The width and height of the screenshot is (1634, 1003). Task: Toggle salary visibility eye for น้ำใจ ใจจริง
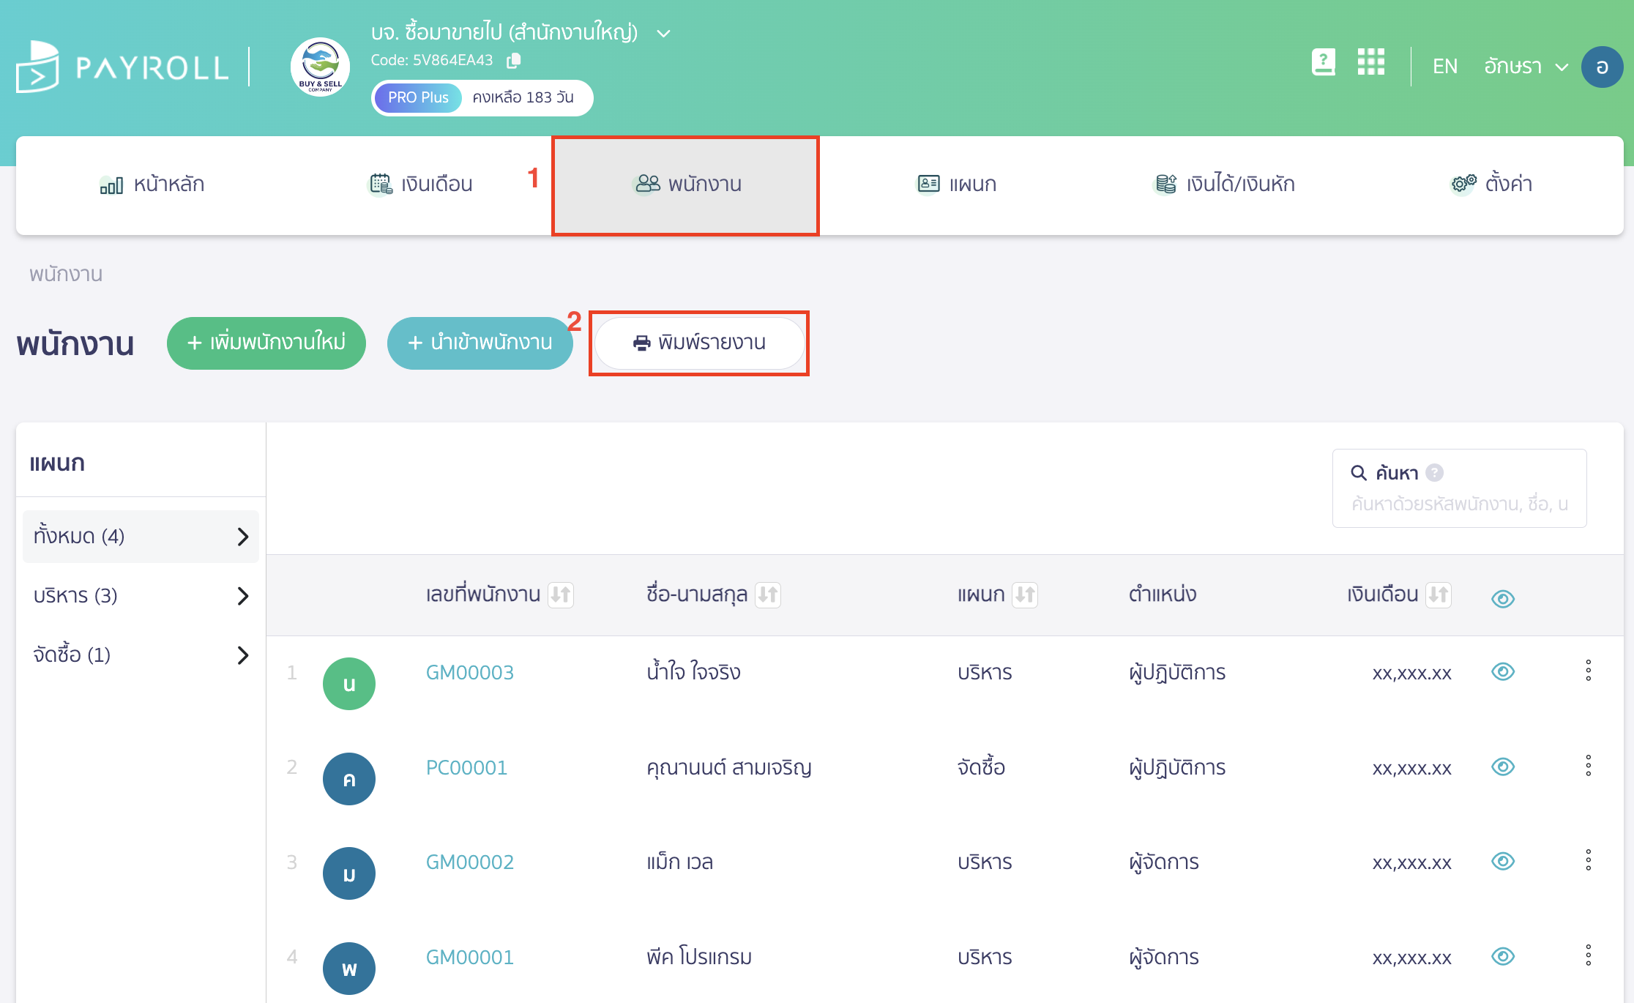[x=1502, y=671]
